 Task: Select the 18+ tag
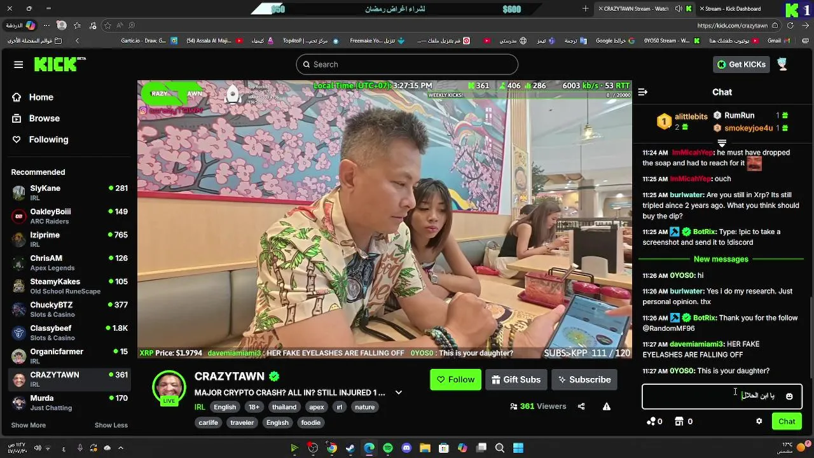pos(254,407)
